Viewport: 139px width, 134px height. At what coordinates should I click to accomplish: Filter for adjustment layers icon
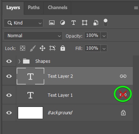pyautogui.click(x=62, y=23)
